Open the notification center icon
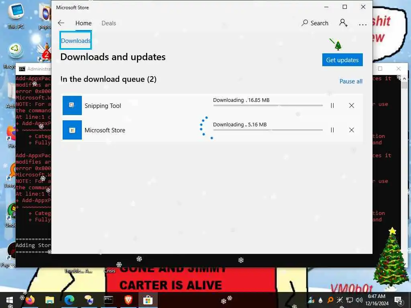Viewport: 411px width, 308px height. (x=398, y=300)
